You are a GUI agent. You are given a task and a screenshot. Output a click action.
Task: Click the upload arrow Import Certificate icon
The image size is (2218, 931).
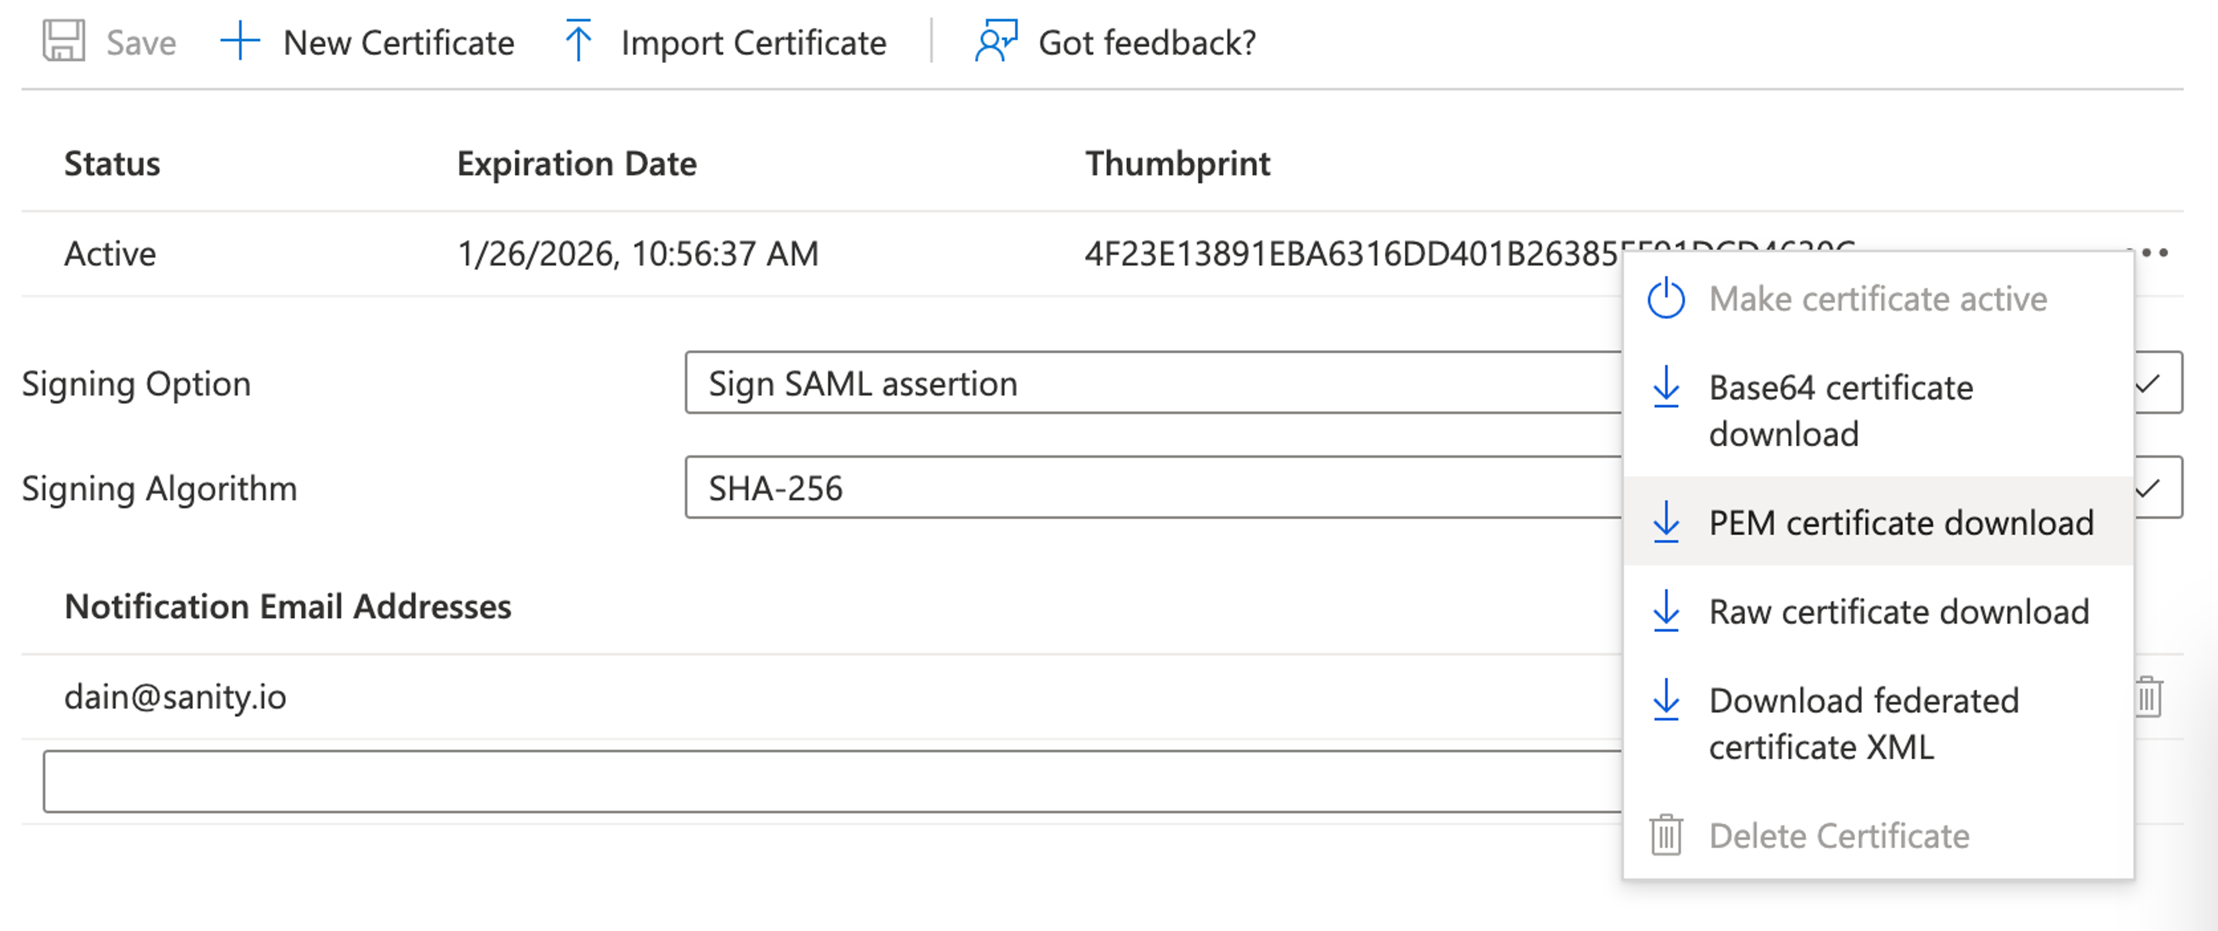[579, 42]
